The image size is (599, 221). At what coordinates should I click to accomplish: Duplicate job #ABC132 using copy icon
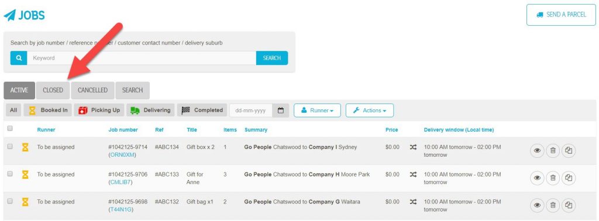[569, 205]
